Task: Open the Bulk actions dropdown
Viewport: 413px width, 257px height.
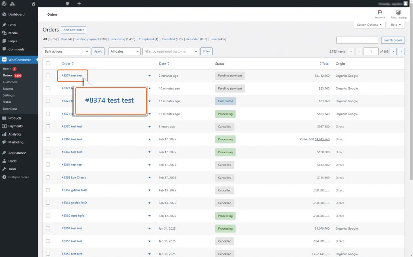Action: (67, 51)
